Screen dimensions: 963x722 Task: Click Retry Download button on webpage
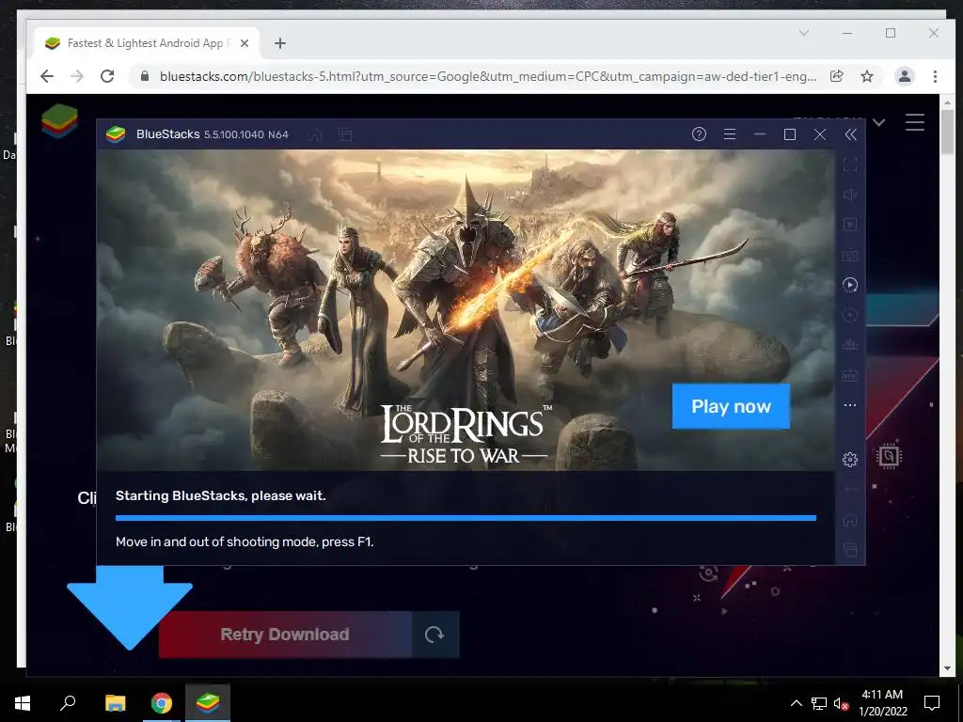tap(285, 635)
